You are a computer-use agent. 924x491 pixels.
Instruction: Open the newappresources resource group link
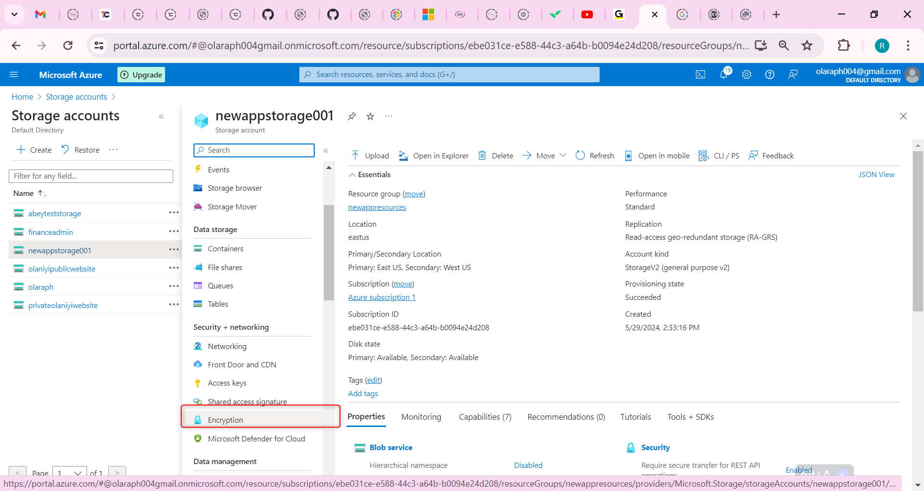coord(377,207)
